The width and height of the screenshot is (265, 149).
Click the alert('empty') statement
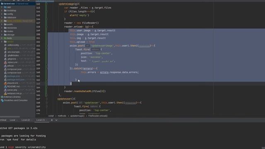[x=79, y=15]
